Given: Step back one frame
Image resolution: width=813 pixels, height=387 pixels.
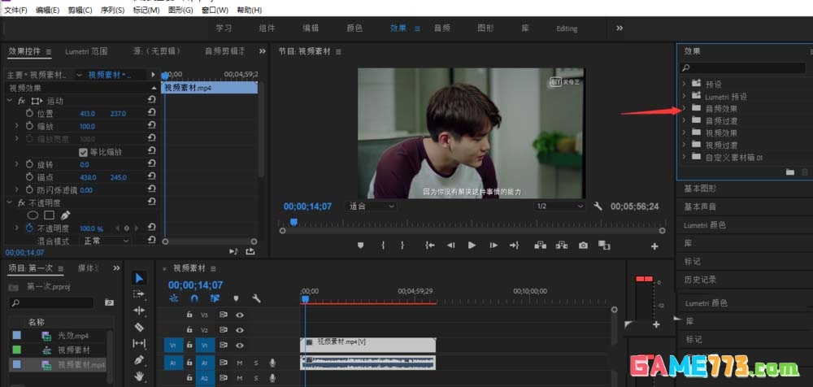Looking at the screenshot, I should [451, 246].
